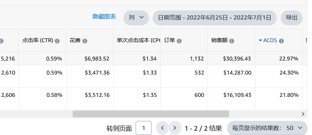Sort by the 订单 column header
This screenshot has width=312, height=135.
click(x=169, y=40)
